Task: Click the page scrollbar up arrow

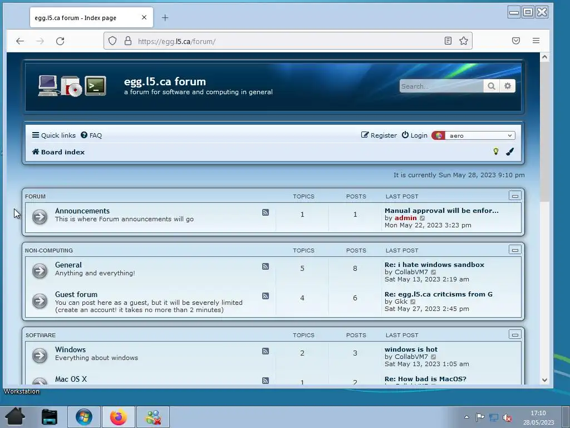Action: (x=544, y=57)
